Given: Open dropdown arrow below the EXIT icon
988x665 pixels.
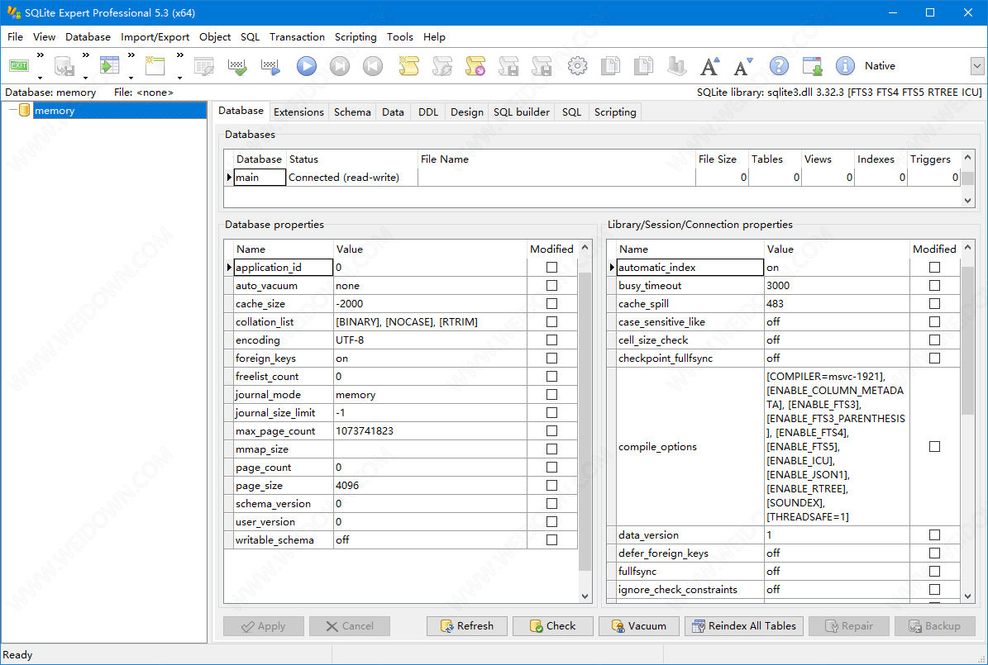Looking at the screenshot, I should (x=40, y=78).
